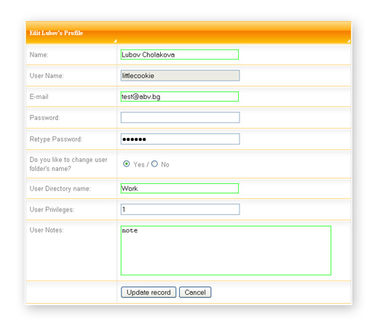Click the E-mail label

[39, 97]
